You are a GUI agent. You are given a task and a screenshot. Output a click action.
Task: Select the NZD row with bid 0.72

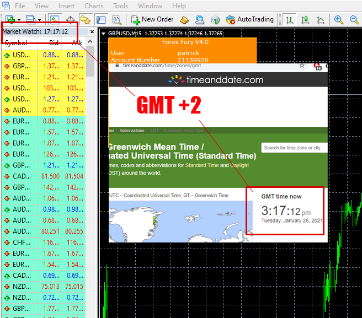pos(44,298)
